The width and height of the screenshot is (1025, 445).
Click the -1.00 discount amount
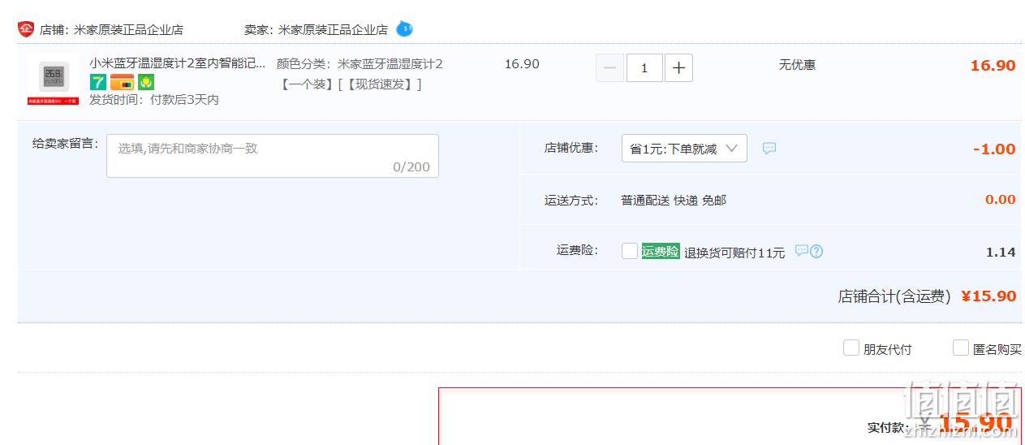pos(994,149)
